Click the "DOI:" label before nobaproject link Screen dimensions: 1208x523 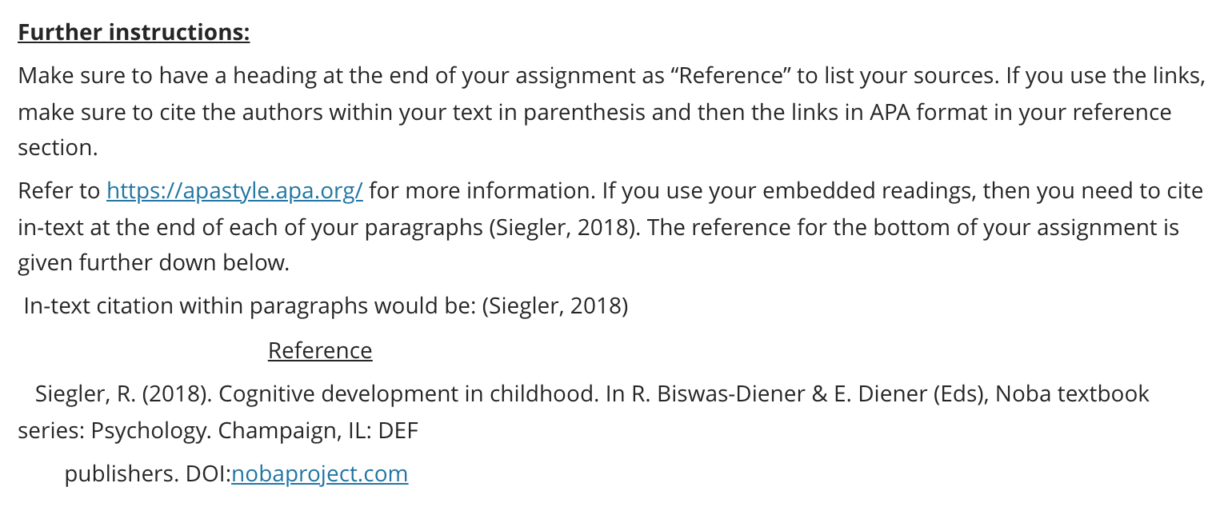[208, 474]
